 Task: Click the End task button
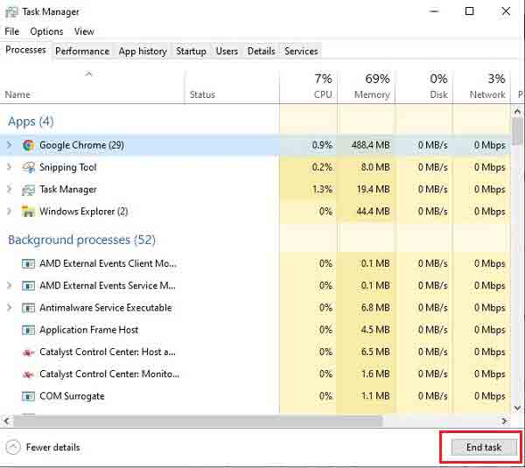pos(484,447)
